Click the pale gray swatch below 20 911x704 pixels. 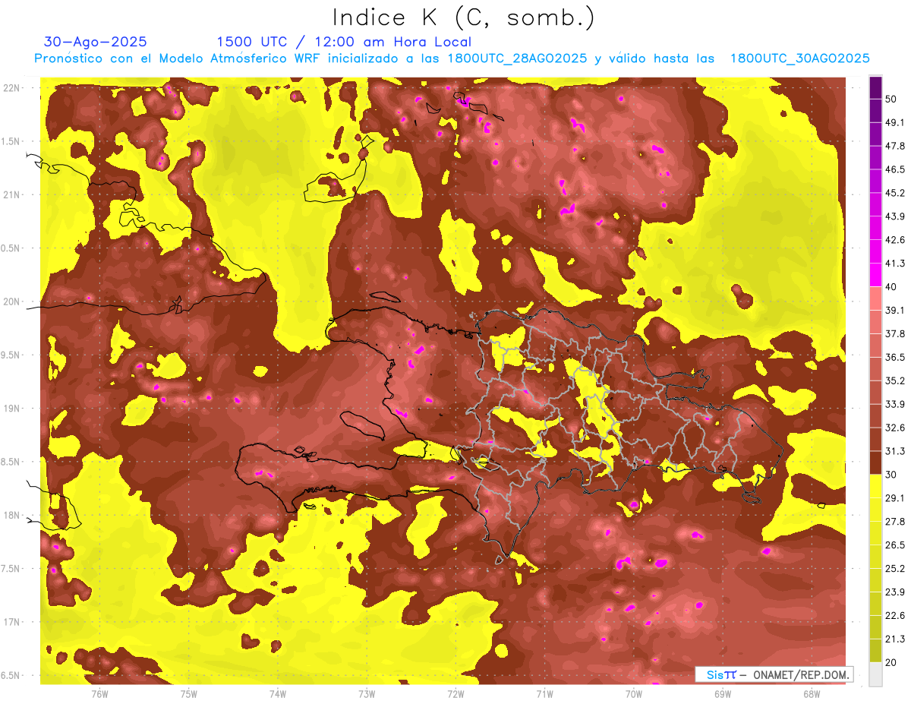click(875, 674)
